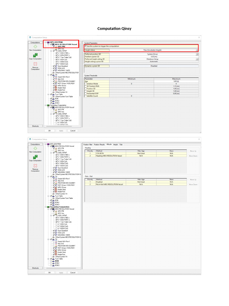Enable the Height SD threshold checkbox
The image size is (229, 306).
(86, 91)
